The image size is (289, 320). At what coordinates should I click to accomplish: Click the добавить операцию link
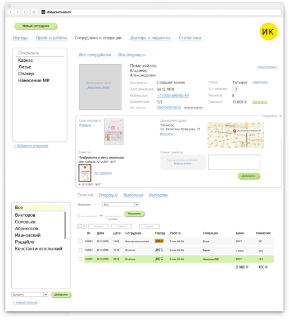pyautogui.click(x=31, y=145)
